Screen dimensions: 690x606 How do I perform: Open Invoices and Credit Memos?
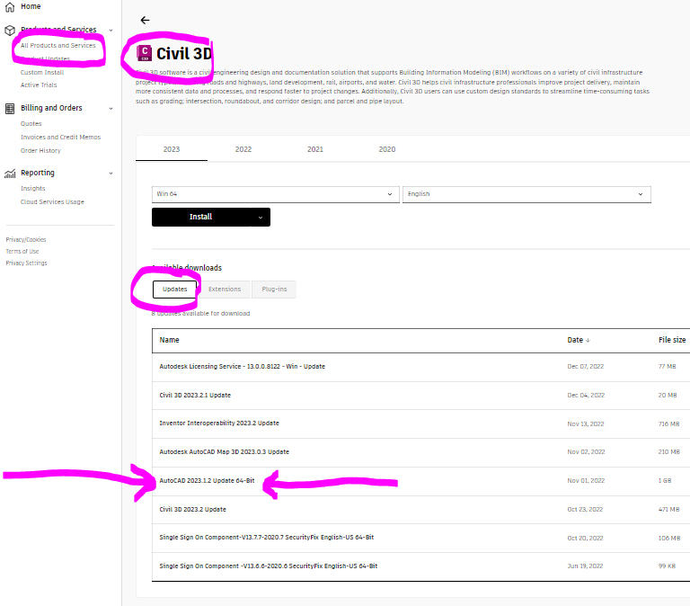[61, 137]
